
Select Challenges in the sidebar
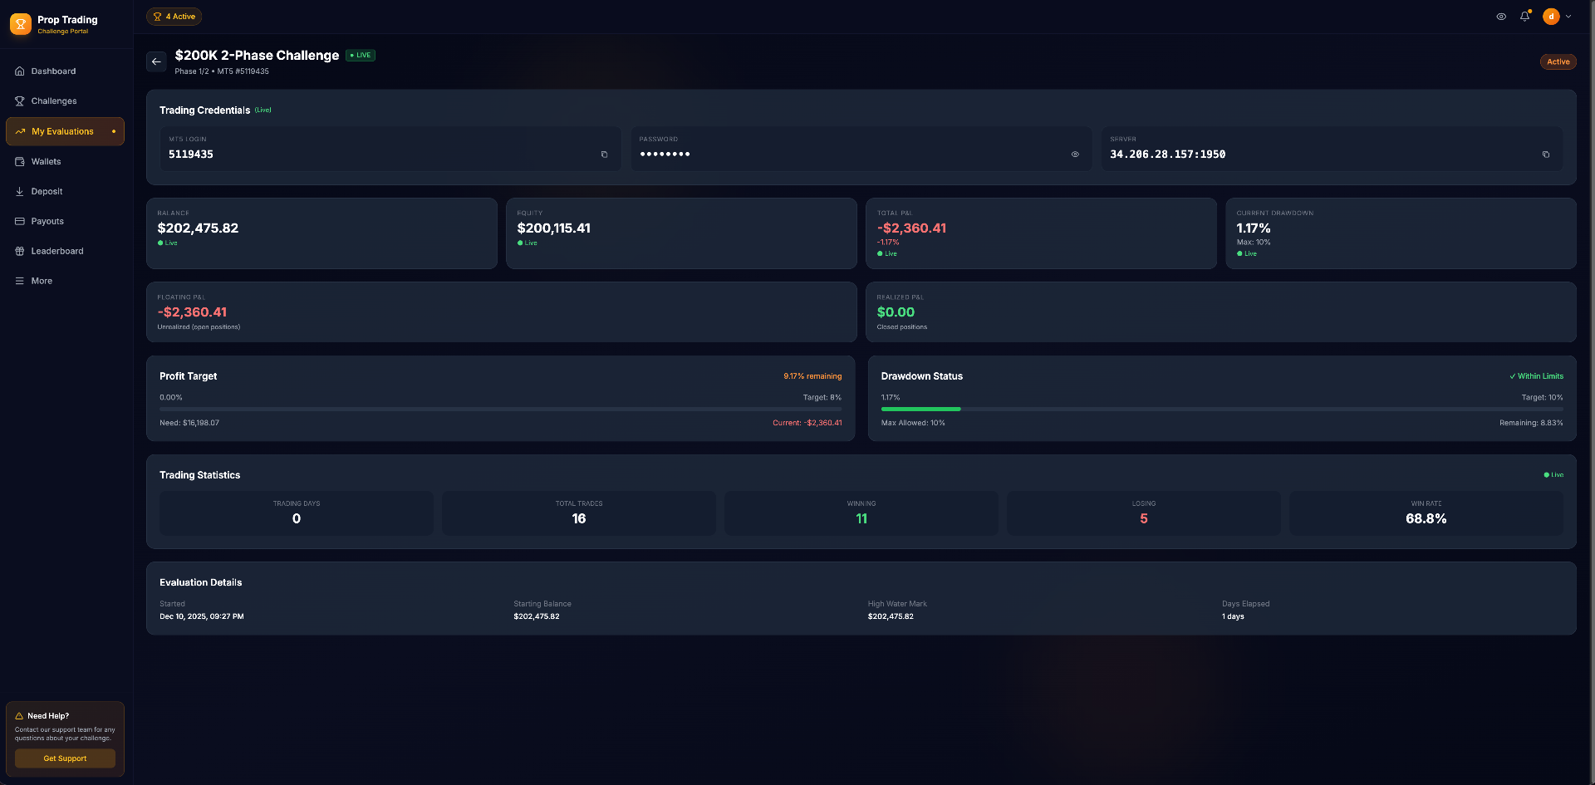tap(54, 101)
